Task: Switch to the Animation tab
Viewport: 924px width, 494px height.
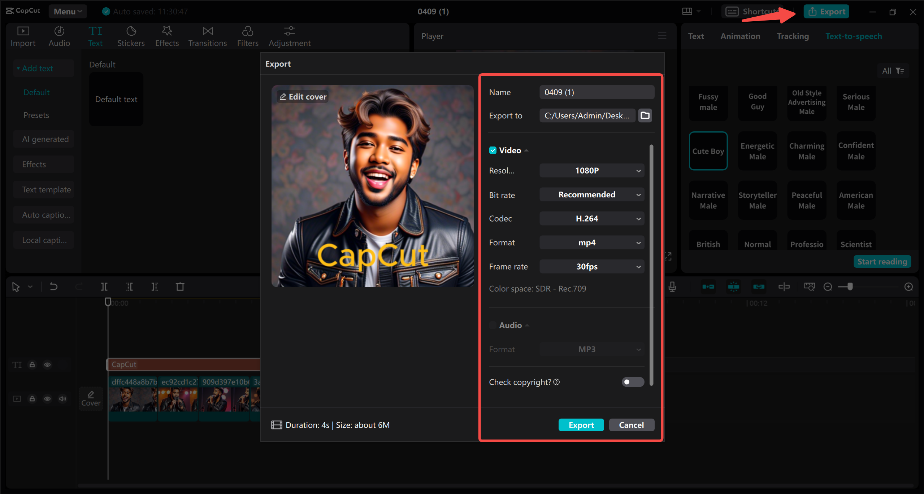Action: point(740,36)
